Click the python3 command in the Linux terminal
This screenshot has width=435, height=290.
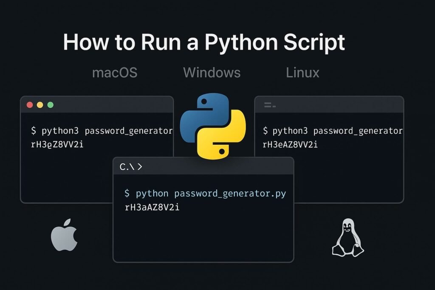coord(332,131)
